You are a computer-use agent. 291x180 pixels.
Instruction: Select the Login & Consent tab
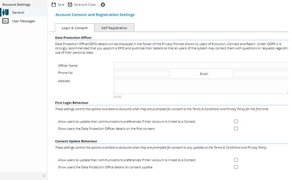75,28
